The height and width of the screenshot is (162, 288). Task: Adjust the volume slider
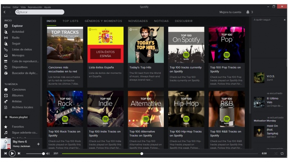[35, 154]
